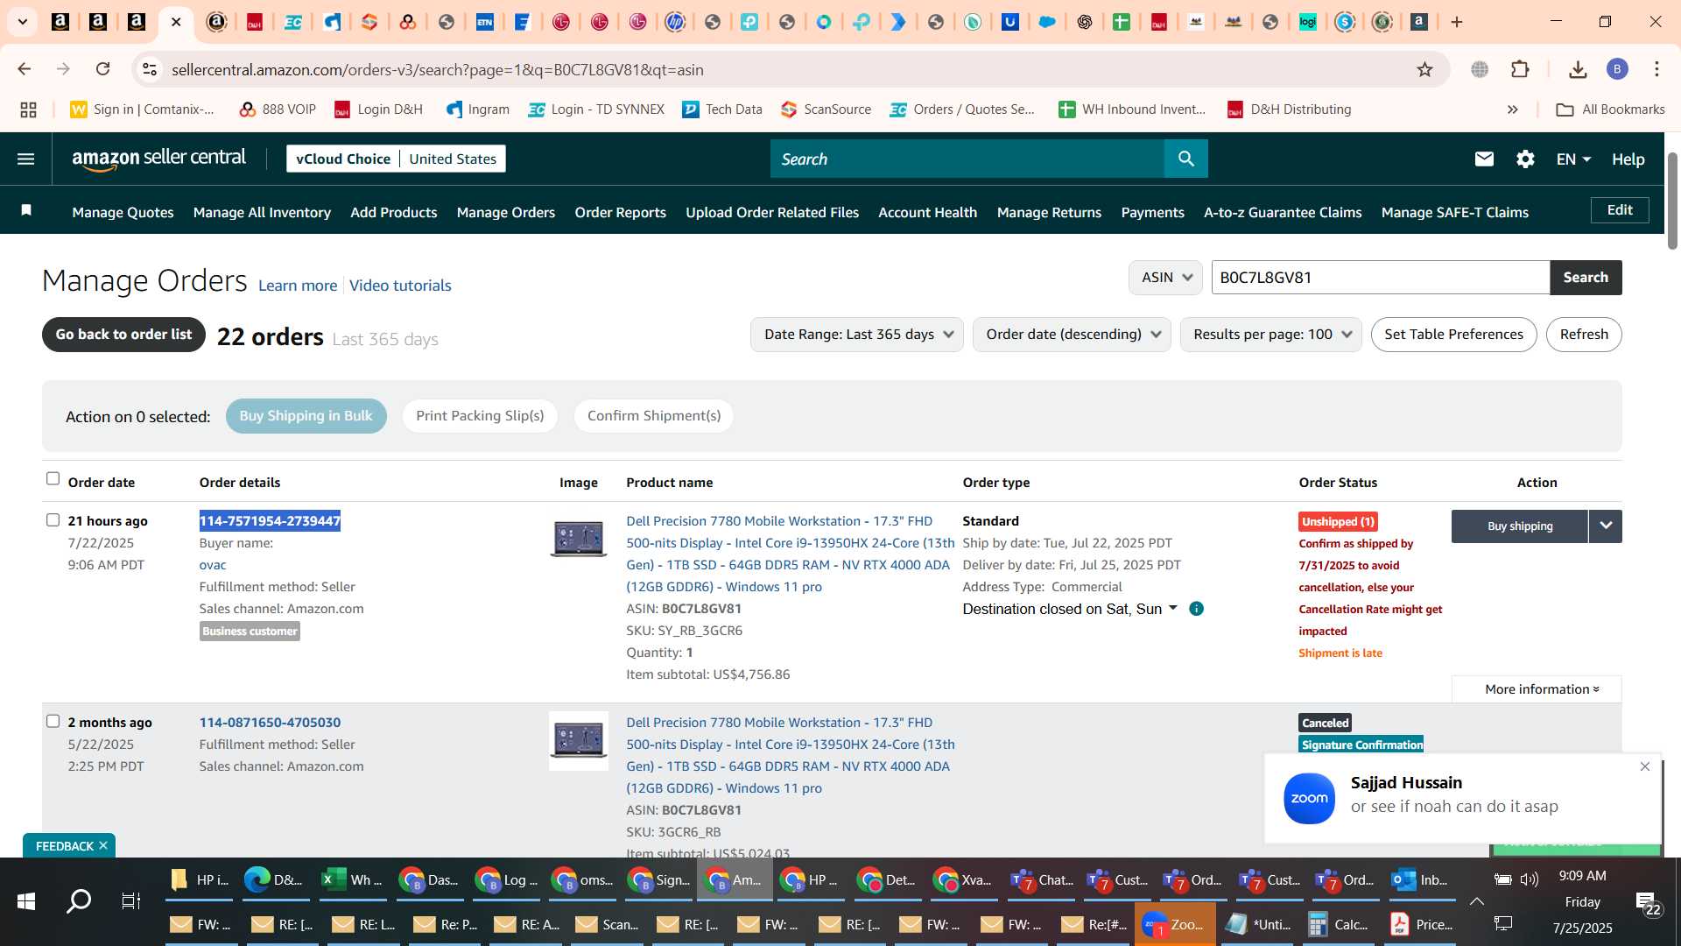Open the Outlook Inbox taskbar item
The width and height of the screenshot is (1681, 946).
1420,879
